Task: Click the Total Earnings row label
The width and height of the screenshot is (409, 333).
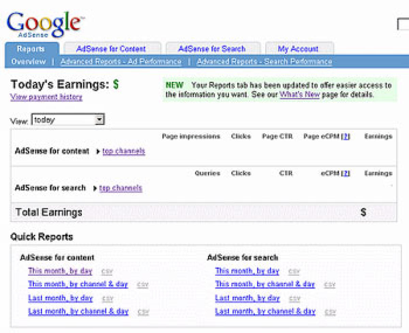Action: [49, 212]
